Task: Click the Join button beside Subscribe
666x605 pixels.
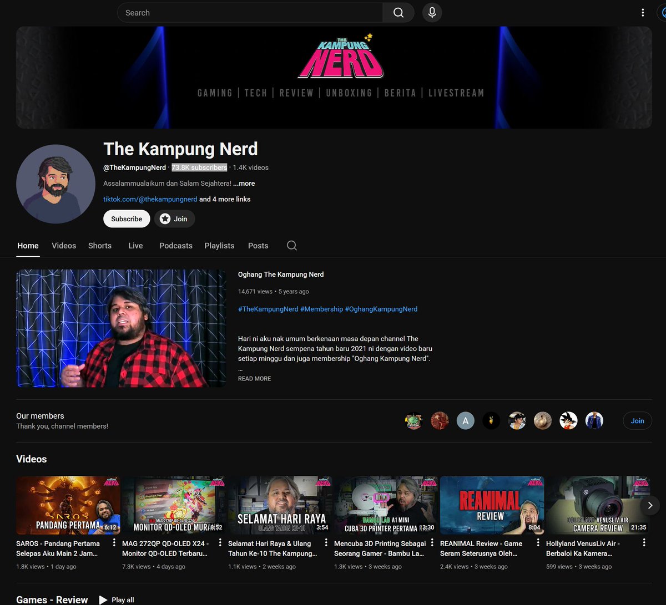Action: pos(175,219)
